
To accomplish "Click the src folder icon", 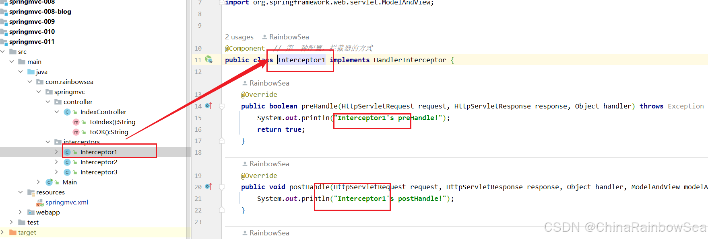I will [13, 51].
